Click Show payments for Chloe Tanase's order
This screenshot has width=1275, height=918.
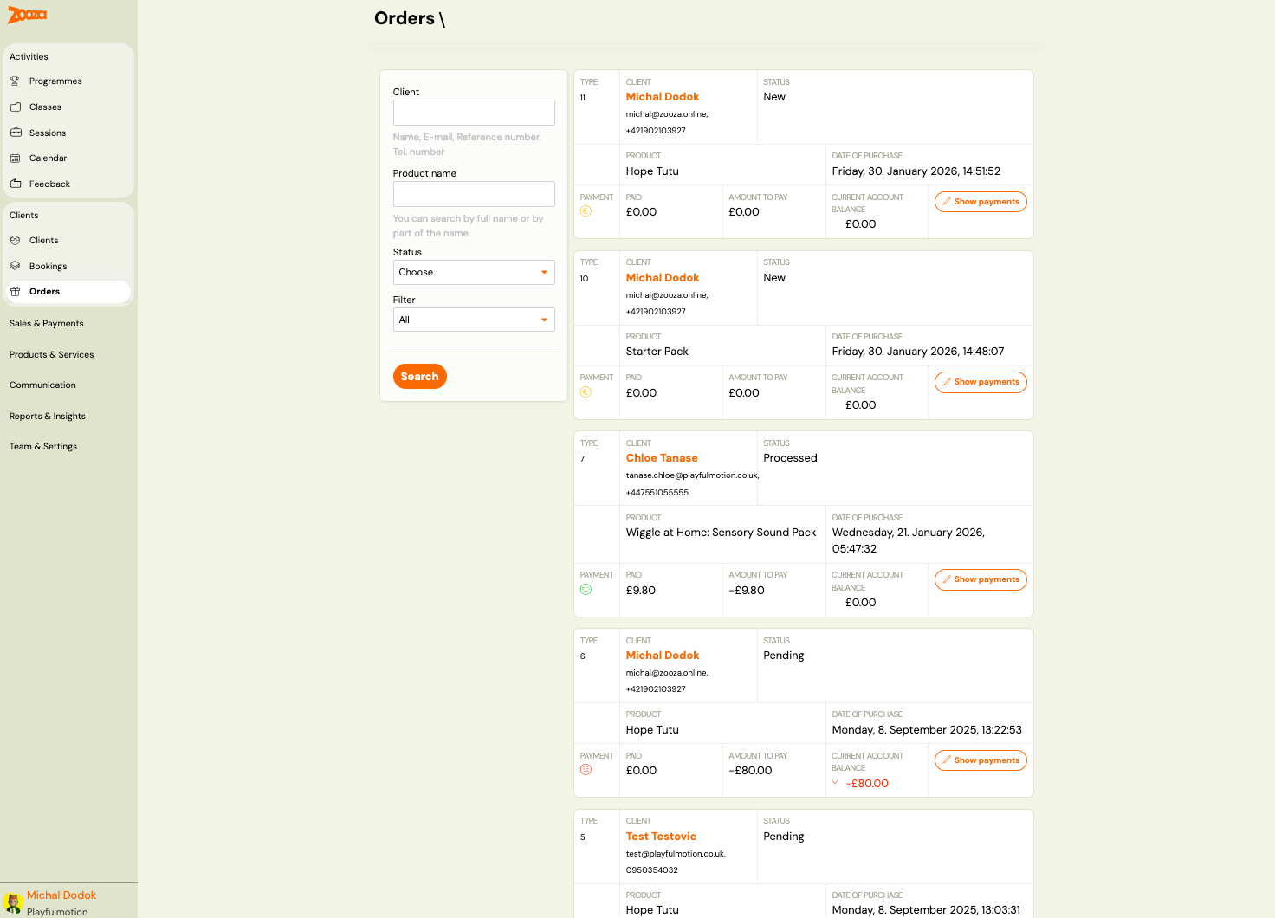981,579
